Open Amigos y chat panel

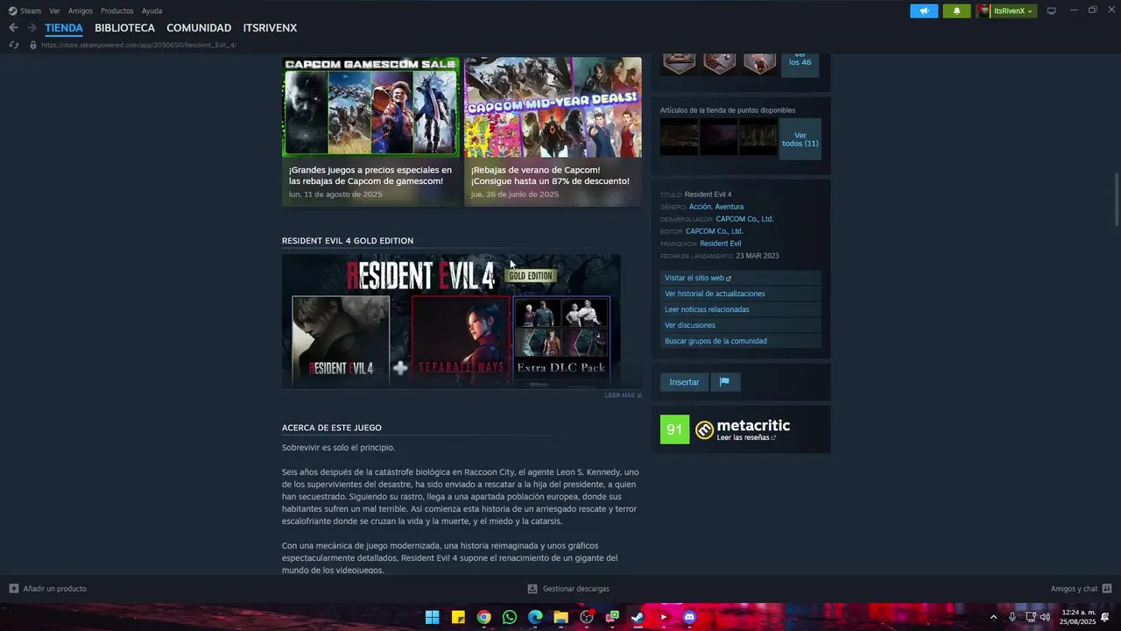point(1081,589)
